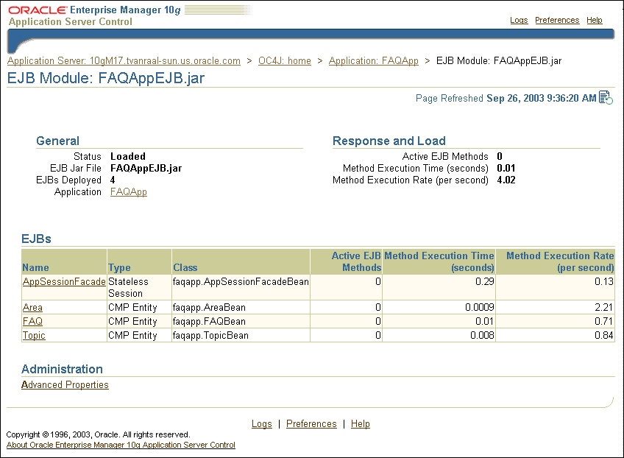Open About Oracle Enterprise Manager link
This screenshot has width=624, height=458.
coord(121,445)
